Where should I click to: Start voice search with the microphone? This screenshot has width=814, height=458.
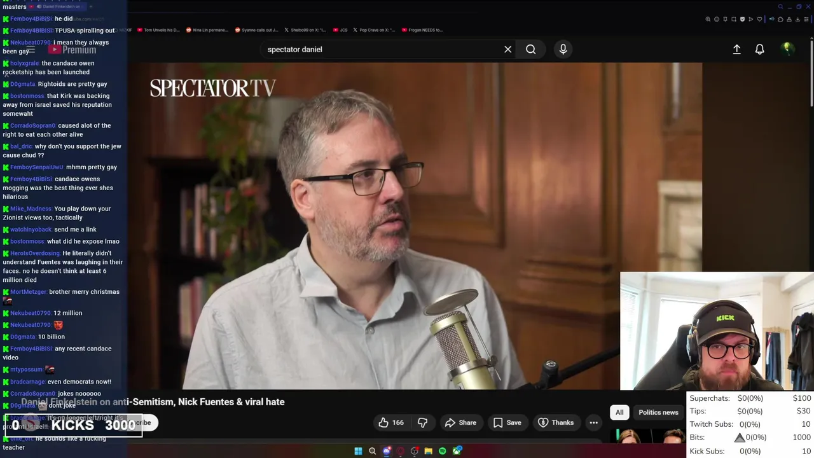[x=563, y=49]
